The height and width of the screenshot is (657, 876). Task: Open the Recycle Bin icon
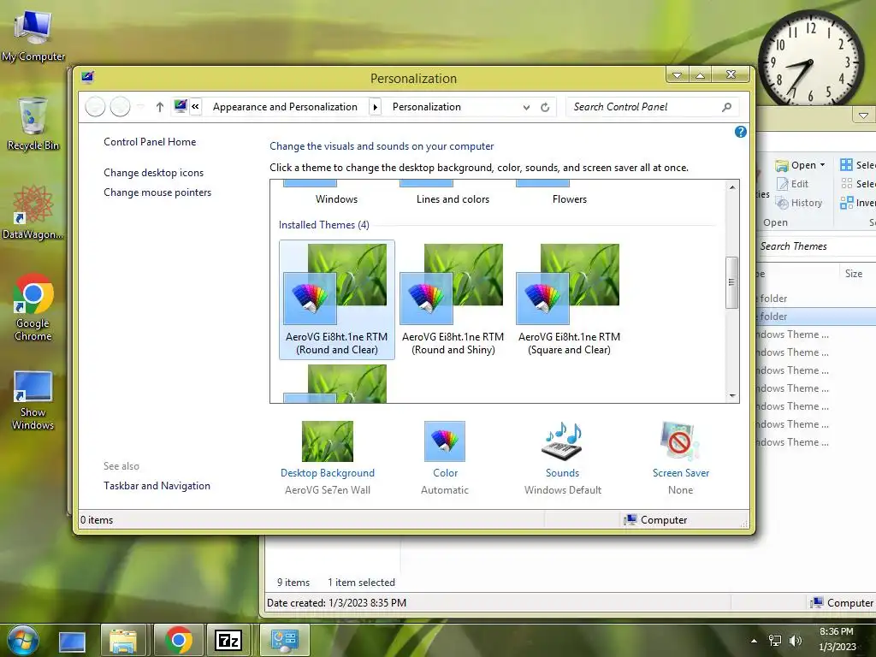point(33,124)
